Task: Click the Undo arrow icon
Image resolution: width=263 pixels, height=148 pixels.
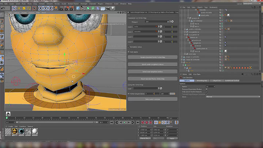Action: pyautogui.click(x=3, y=8)
